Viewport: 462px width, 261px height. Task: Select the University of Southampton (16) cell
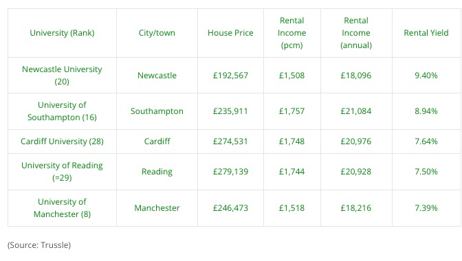(x=62, y=111)
